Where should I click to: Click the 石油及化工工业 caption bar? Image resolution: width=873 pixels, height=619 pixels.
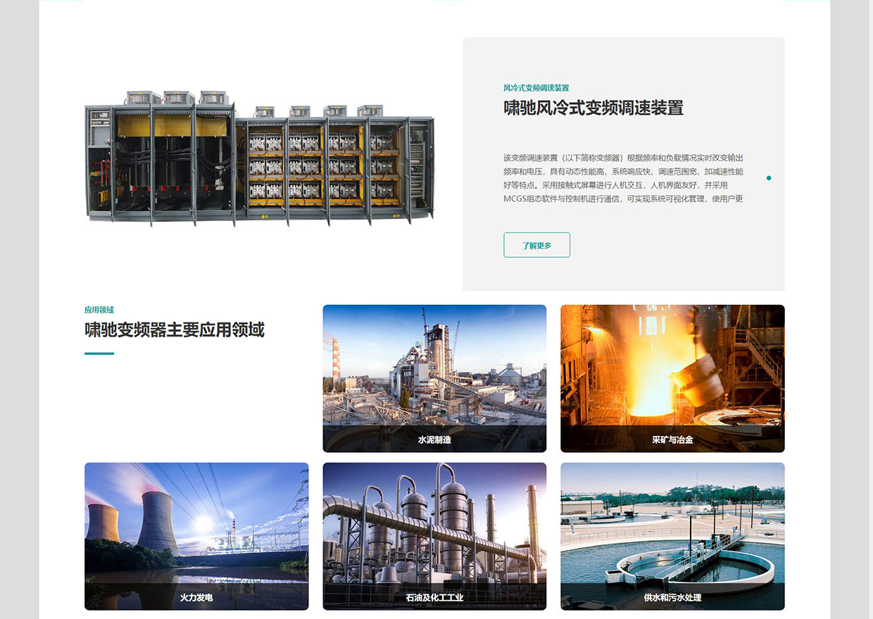(x=434, y=597)
